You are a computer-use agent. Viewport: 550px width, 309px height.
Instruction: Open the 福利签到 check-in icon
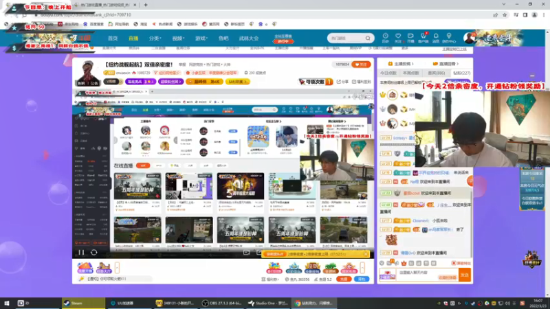[x=362, y=82]
